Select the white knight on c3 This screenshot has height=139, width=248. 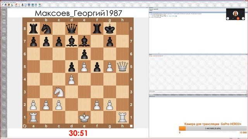coord(59,92)
